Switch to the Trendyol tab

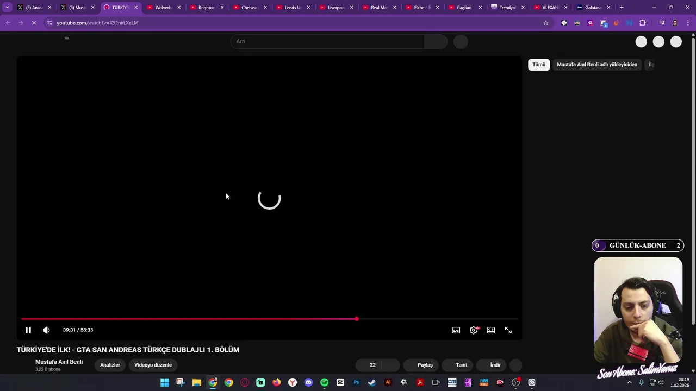(x=507, y=8)
